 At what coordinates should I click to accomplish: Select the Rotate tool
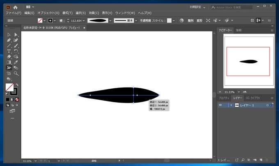click(x=16, y=51)
